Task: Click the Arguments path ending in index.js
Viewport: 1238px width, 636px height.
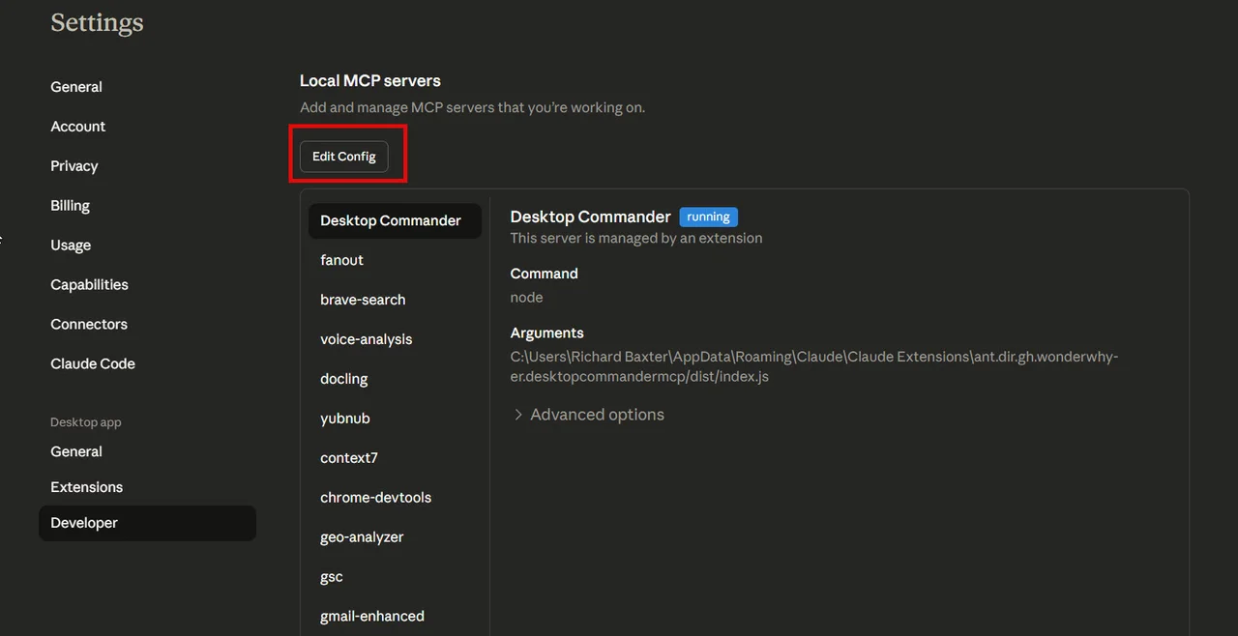Action: (814, 366)
